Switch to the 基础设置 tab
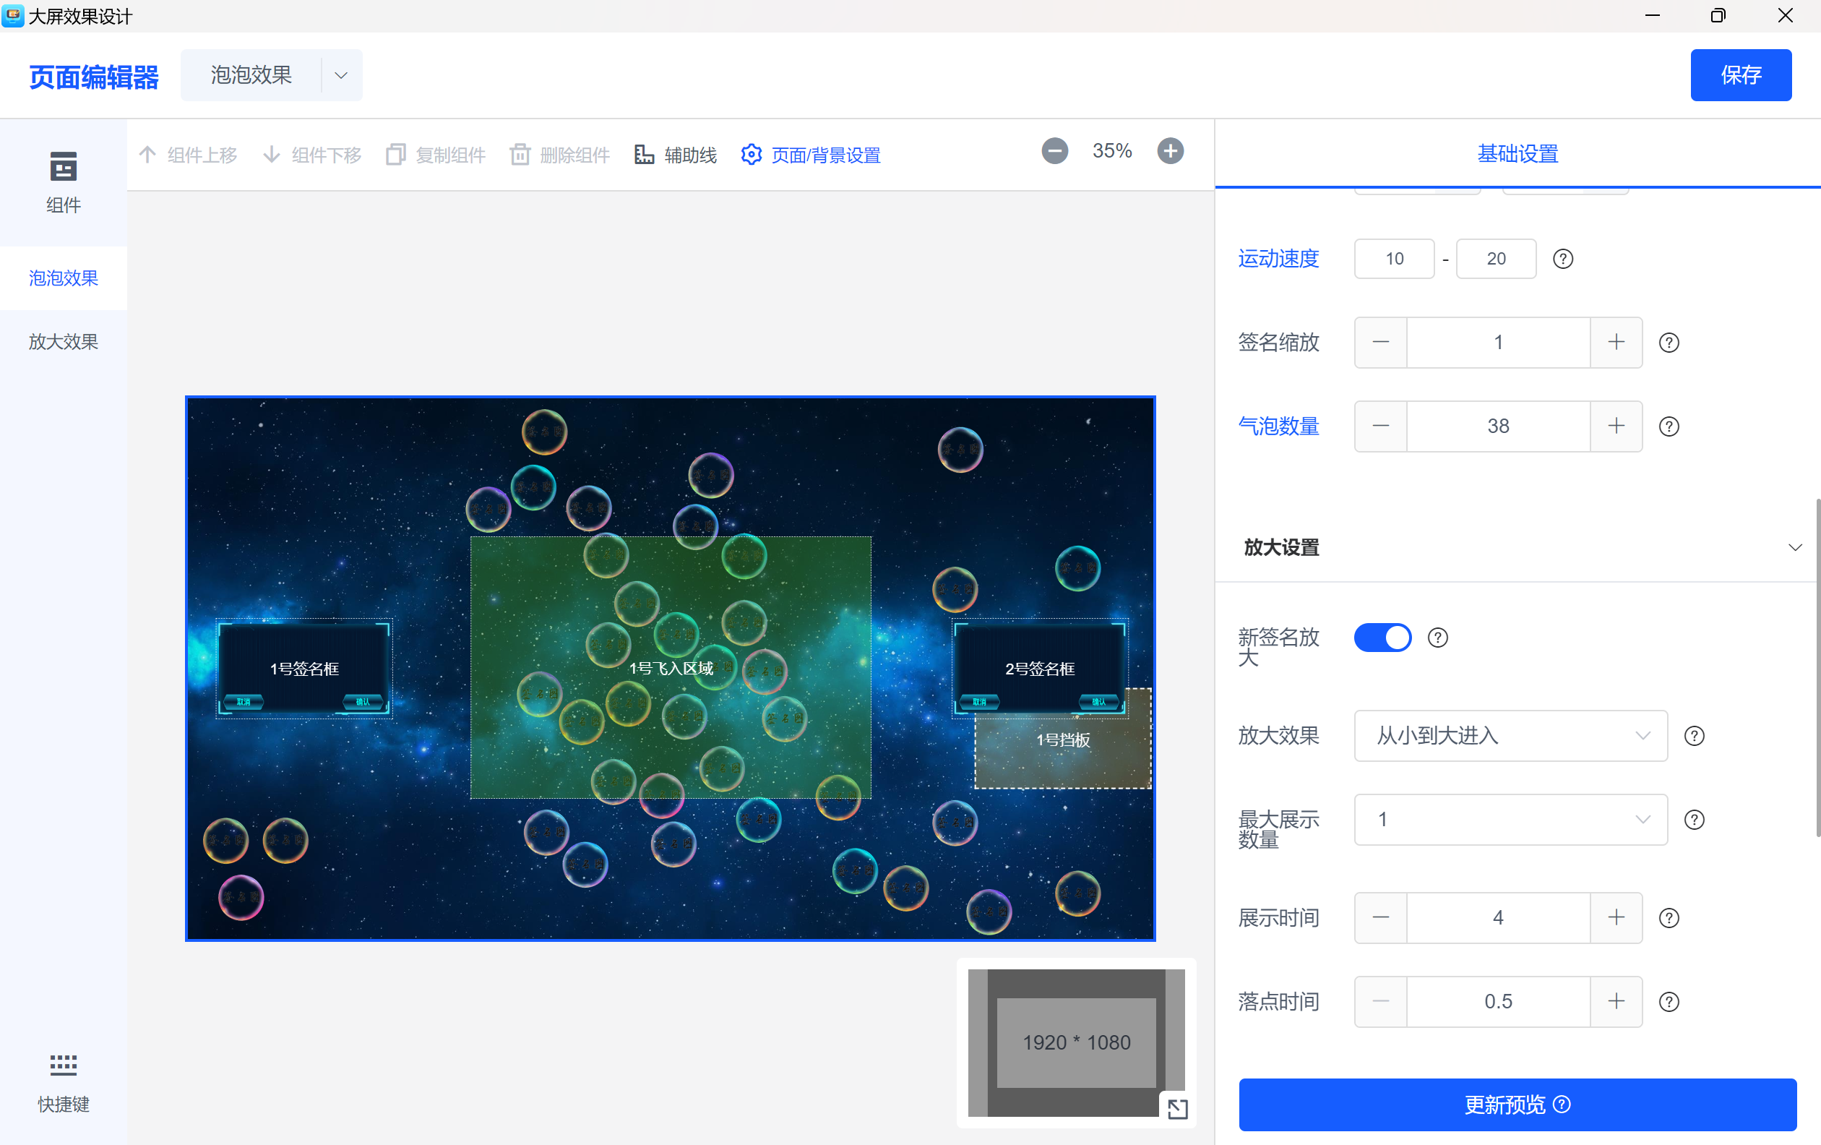Image resolution: width=1821 pixels, height=1145 pixels. click(1517, 153)
